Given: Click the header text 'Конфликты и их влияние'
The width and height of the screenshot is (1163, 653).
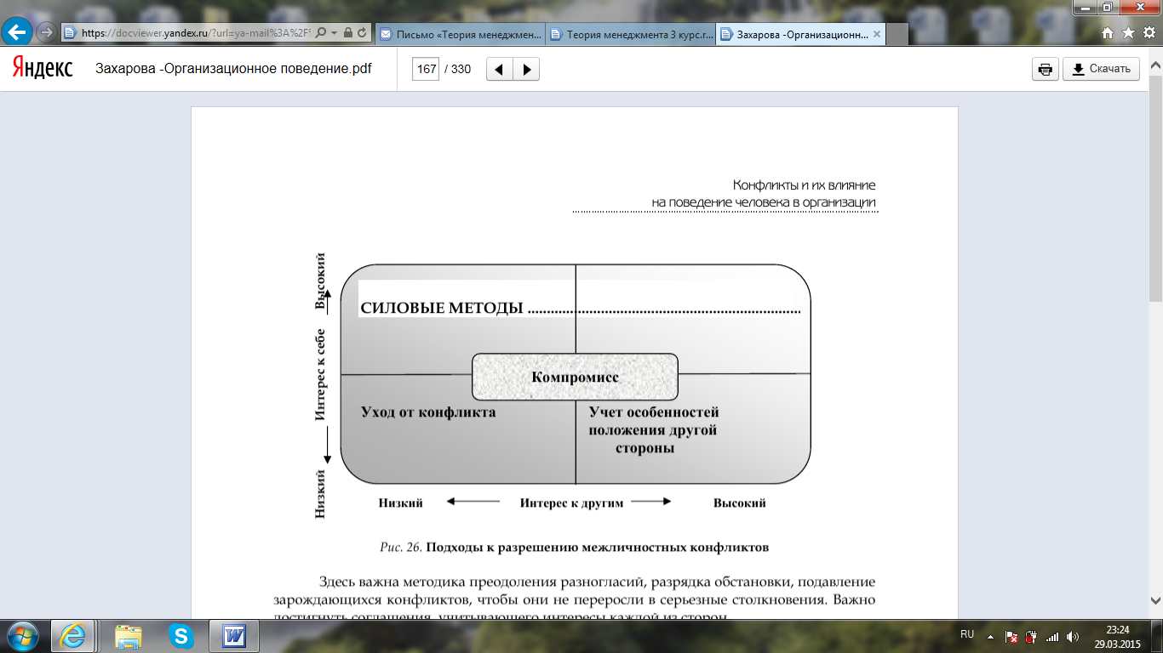Looking at the screenshot, I should tap(804, 185).
